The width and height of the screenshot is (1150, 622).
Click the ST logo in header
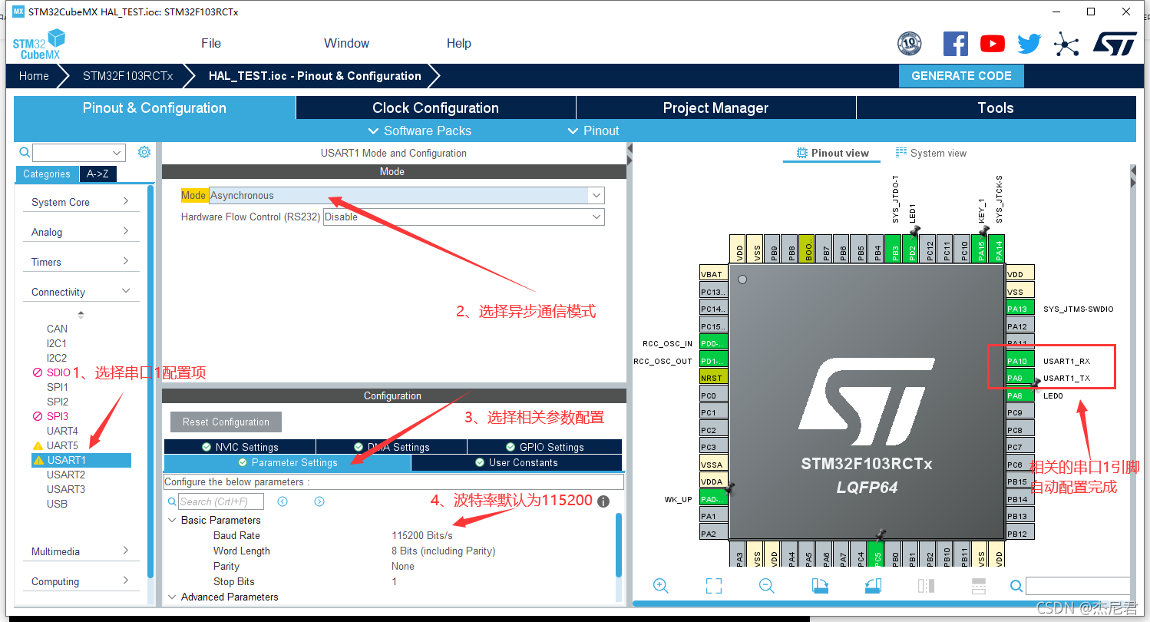[x=1114, y=44]
